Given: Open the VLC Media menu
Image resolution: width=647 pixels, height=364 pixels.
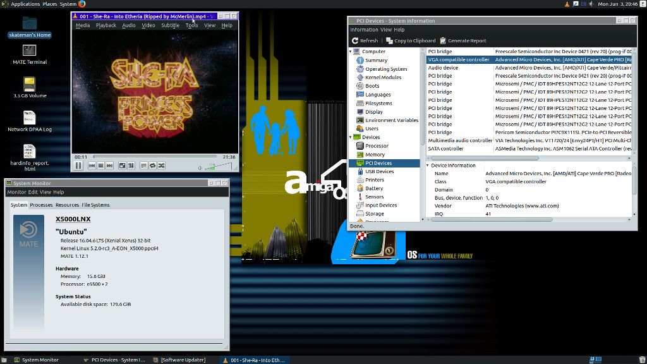Looking at the screenshot, I should (83, 25).
